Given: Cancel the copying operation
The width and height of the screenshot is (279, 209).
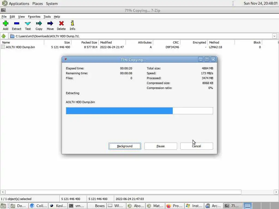Looking at the screenshot, I should pyautogui.click(x=196, y=146).
